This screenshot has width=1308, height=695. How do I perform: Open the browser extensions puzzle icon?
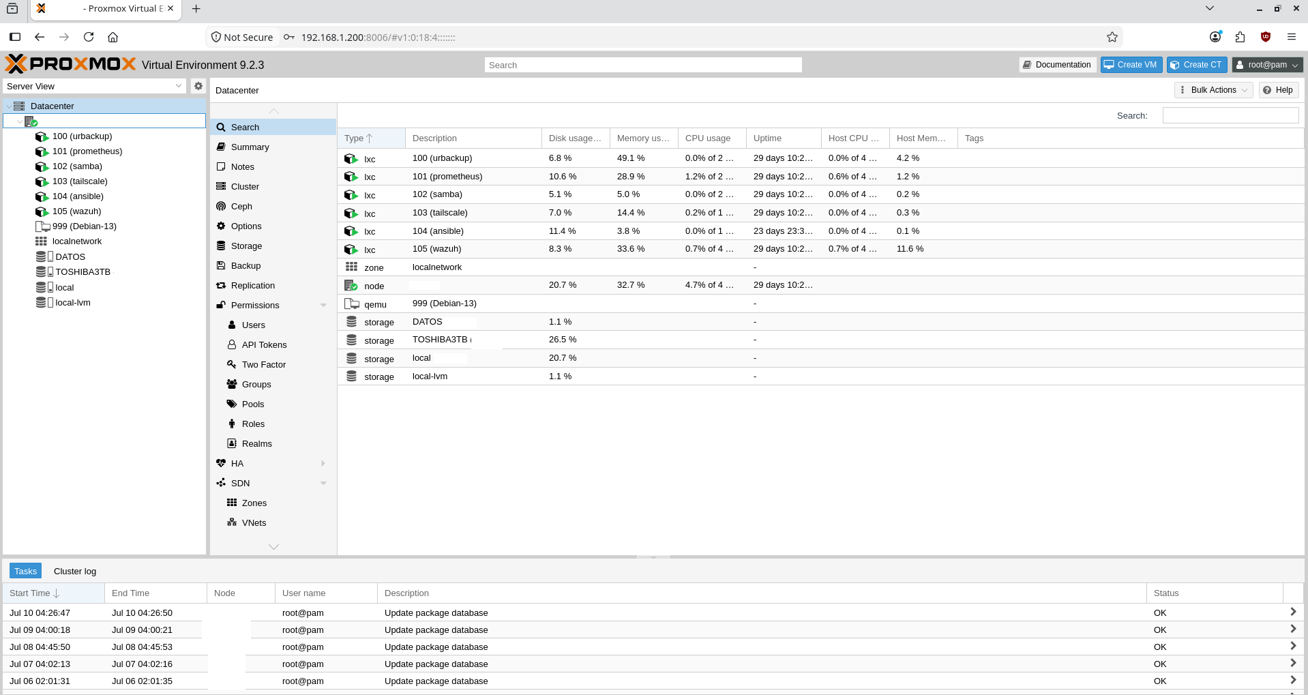tap(1240, 37)
